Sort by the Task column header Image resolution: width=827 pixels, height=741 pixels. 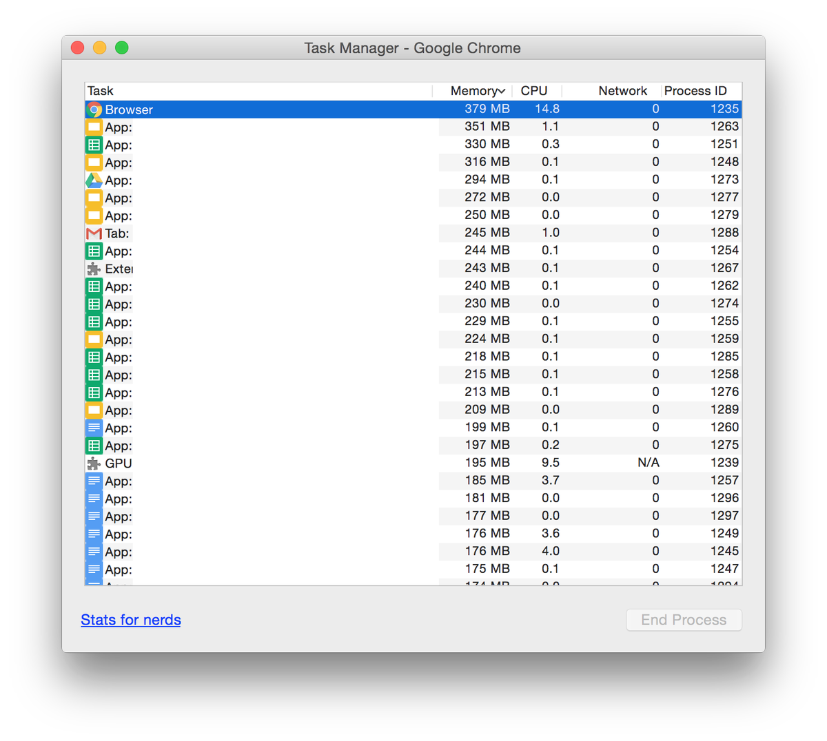coord(258,91)
